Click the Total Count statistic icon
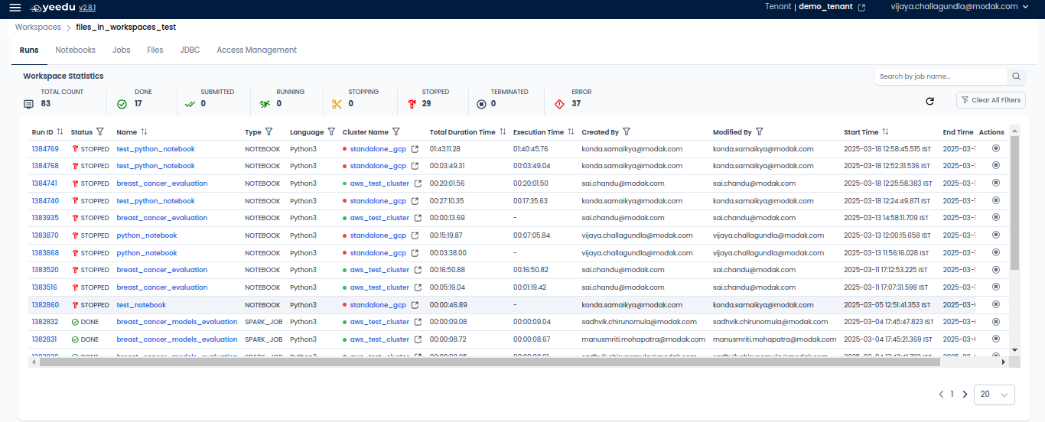The image size is (1045, 422). (x=28, y=104)
